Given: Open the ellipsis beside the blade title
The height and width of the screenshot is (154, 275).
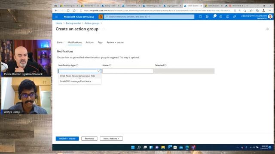Looking at the screenshot, I should pos(104,29).
